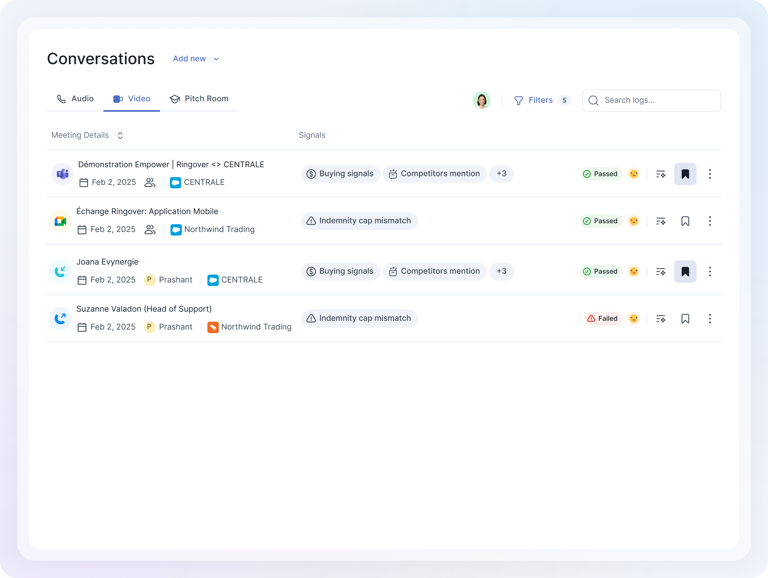This screenshot has width=768, height=578.
Task: Remove bookmark from Démonstration Empower row
Action: pyautogui.click(x=685, y=174)
